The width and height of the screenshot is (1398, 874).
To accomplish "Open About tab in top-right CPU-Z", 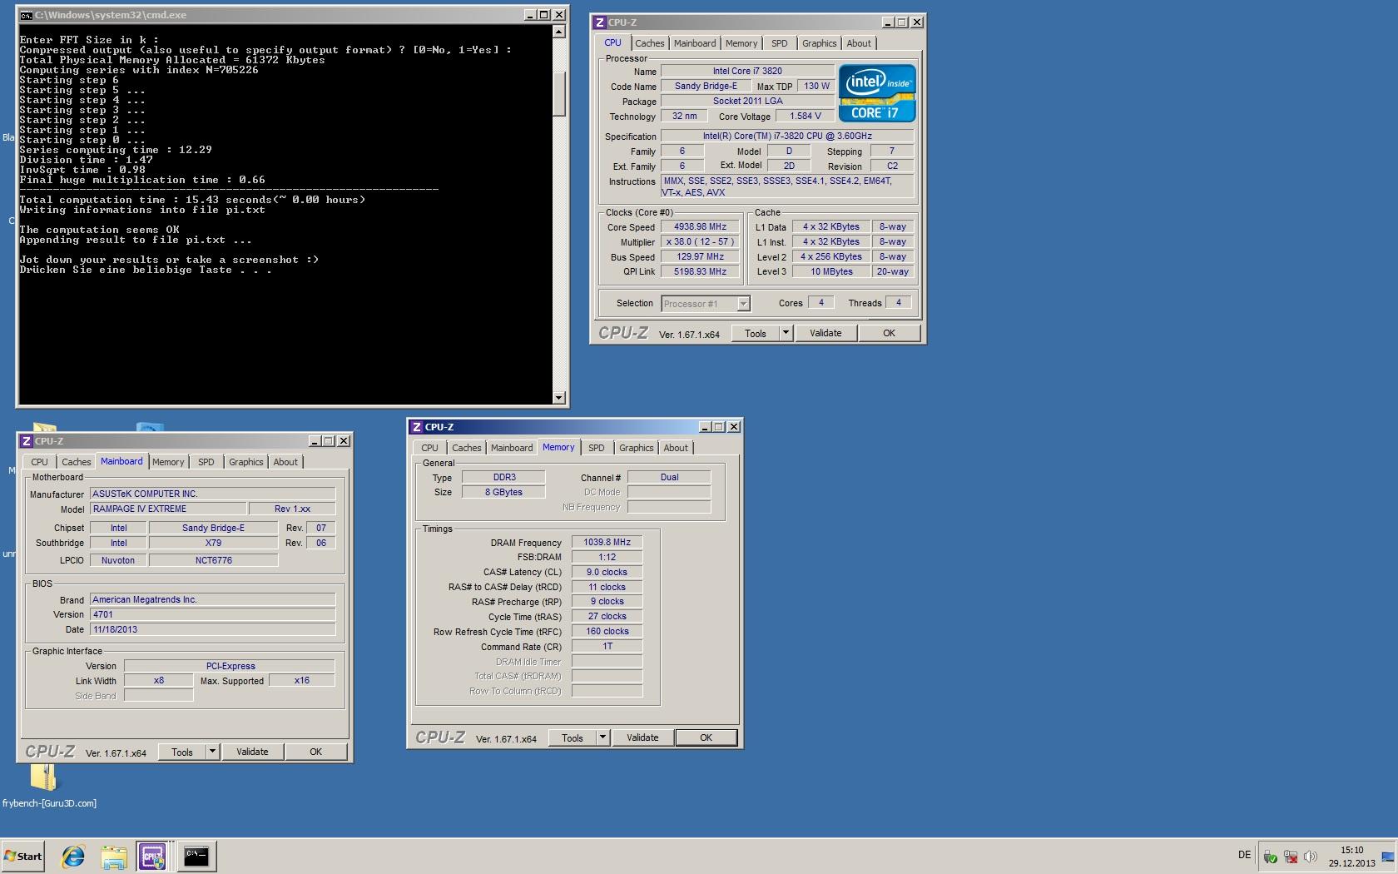I will tap(859, 43).
